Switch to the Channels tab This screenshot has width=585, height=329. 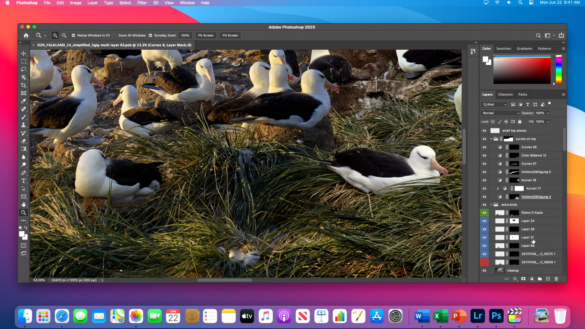(x=505, y=94)
